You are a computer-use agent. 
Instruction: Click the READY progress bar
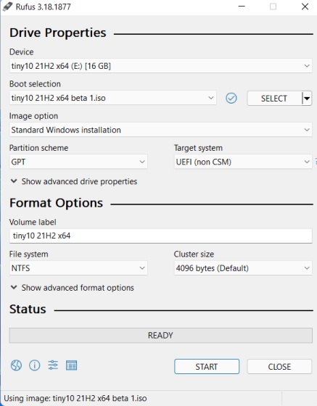tap(160, 335)
